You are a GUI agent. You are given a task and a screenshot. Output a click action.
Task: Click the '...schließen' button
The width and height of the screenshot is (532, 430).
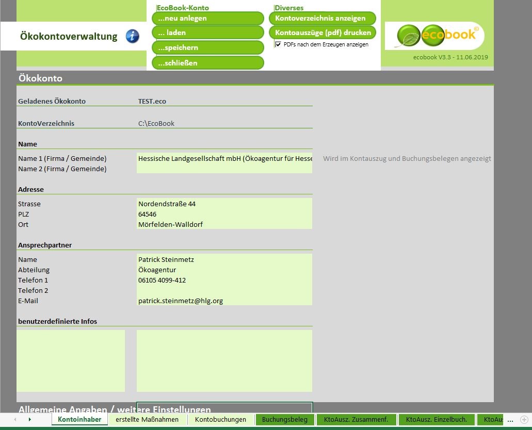(207, 63)
